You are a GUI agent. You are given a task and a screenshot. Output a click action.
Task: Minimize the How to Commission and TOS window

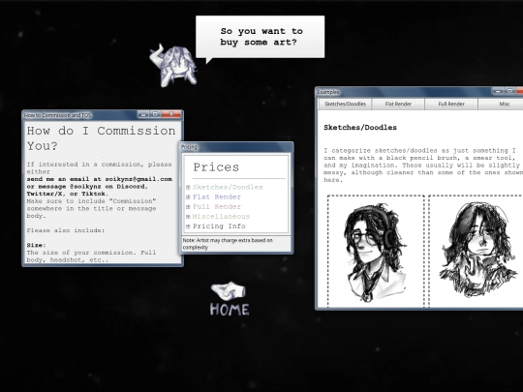tap(143, 114)
